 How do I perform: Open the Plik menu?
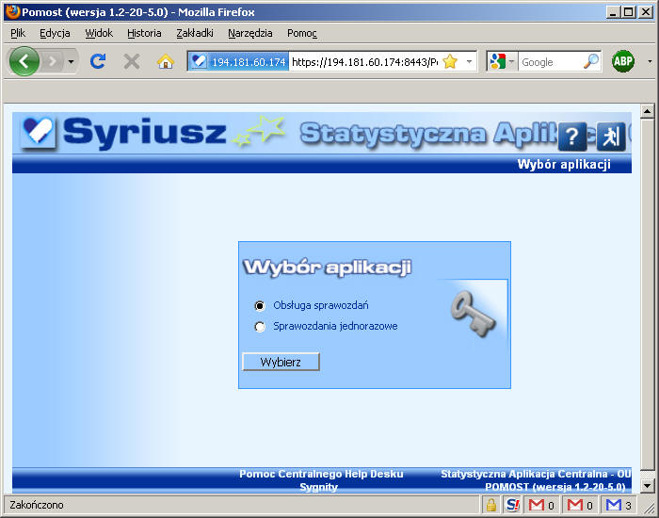[x=18, y=33]
